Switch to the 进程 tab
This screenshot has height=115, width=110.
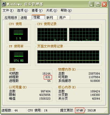pyautogui.click(x=25, y=18)
